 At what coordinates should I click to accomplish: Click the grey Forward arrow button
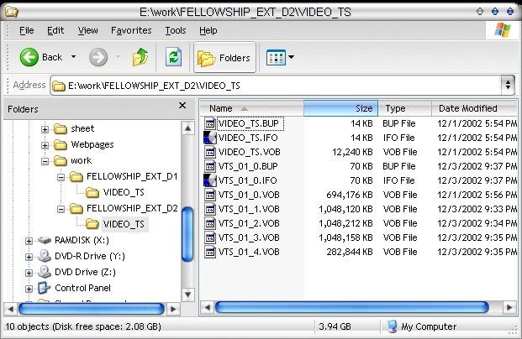coord(98,57)
